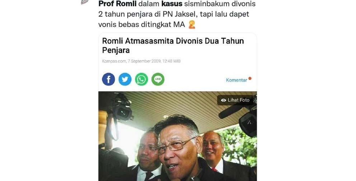The height and width of the screenshot is (181, 356).
Task: Share article via Twitter icon
Action: [125, 79]
